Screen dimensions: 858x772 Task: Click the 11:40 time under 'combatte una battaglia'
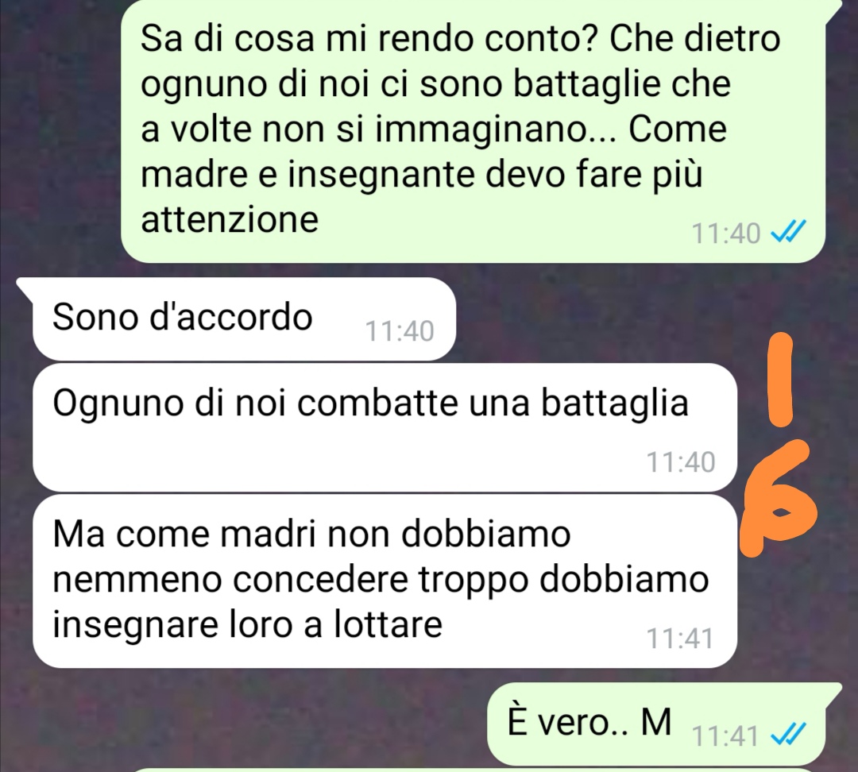(681, 461)
